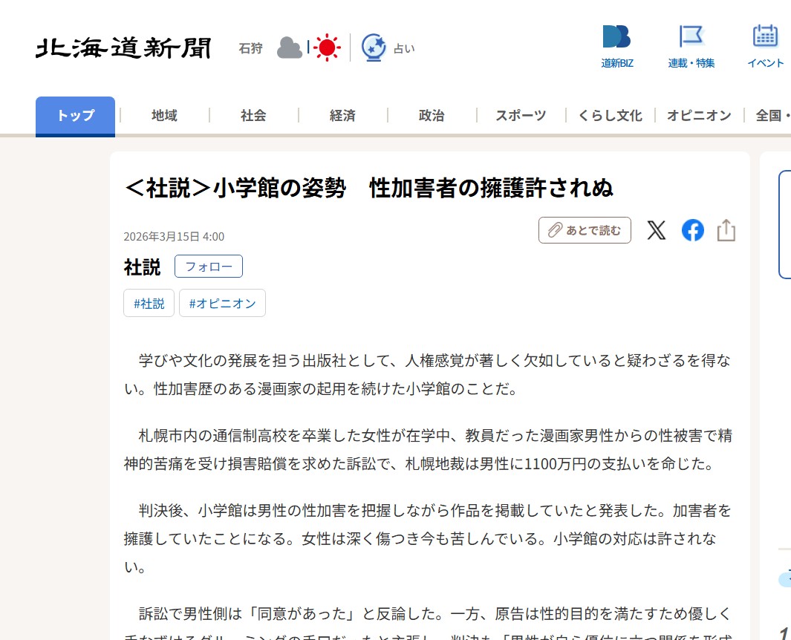The height and width of the screenshot is (640, 791).
Task: Go to the 経済 section
Action: [342, 116]
